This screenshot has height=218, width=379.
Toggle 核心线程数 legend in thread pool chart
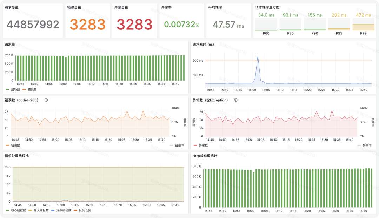pos(16,210)
